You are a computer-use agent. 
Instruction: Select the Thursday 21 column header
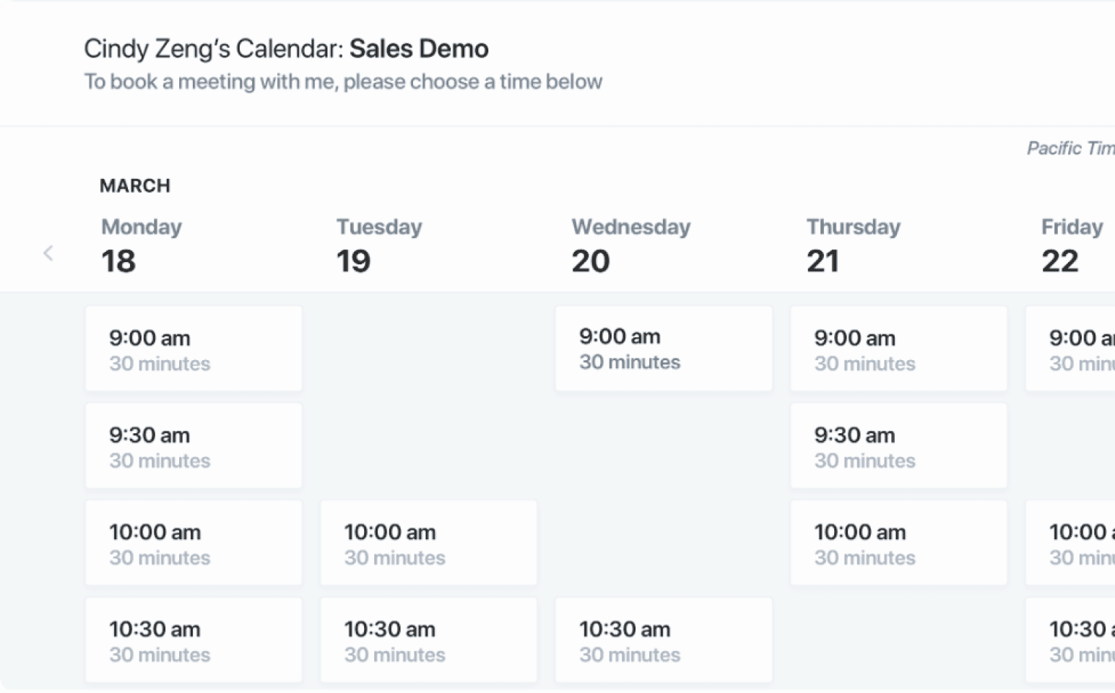tap(853, 245)
